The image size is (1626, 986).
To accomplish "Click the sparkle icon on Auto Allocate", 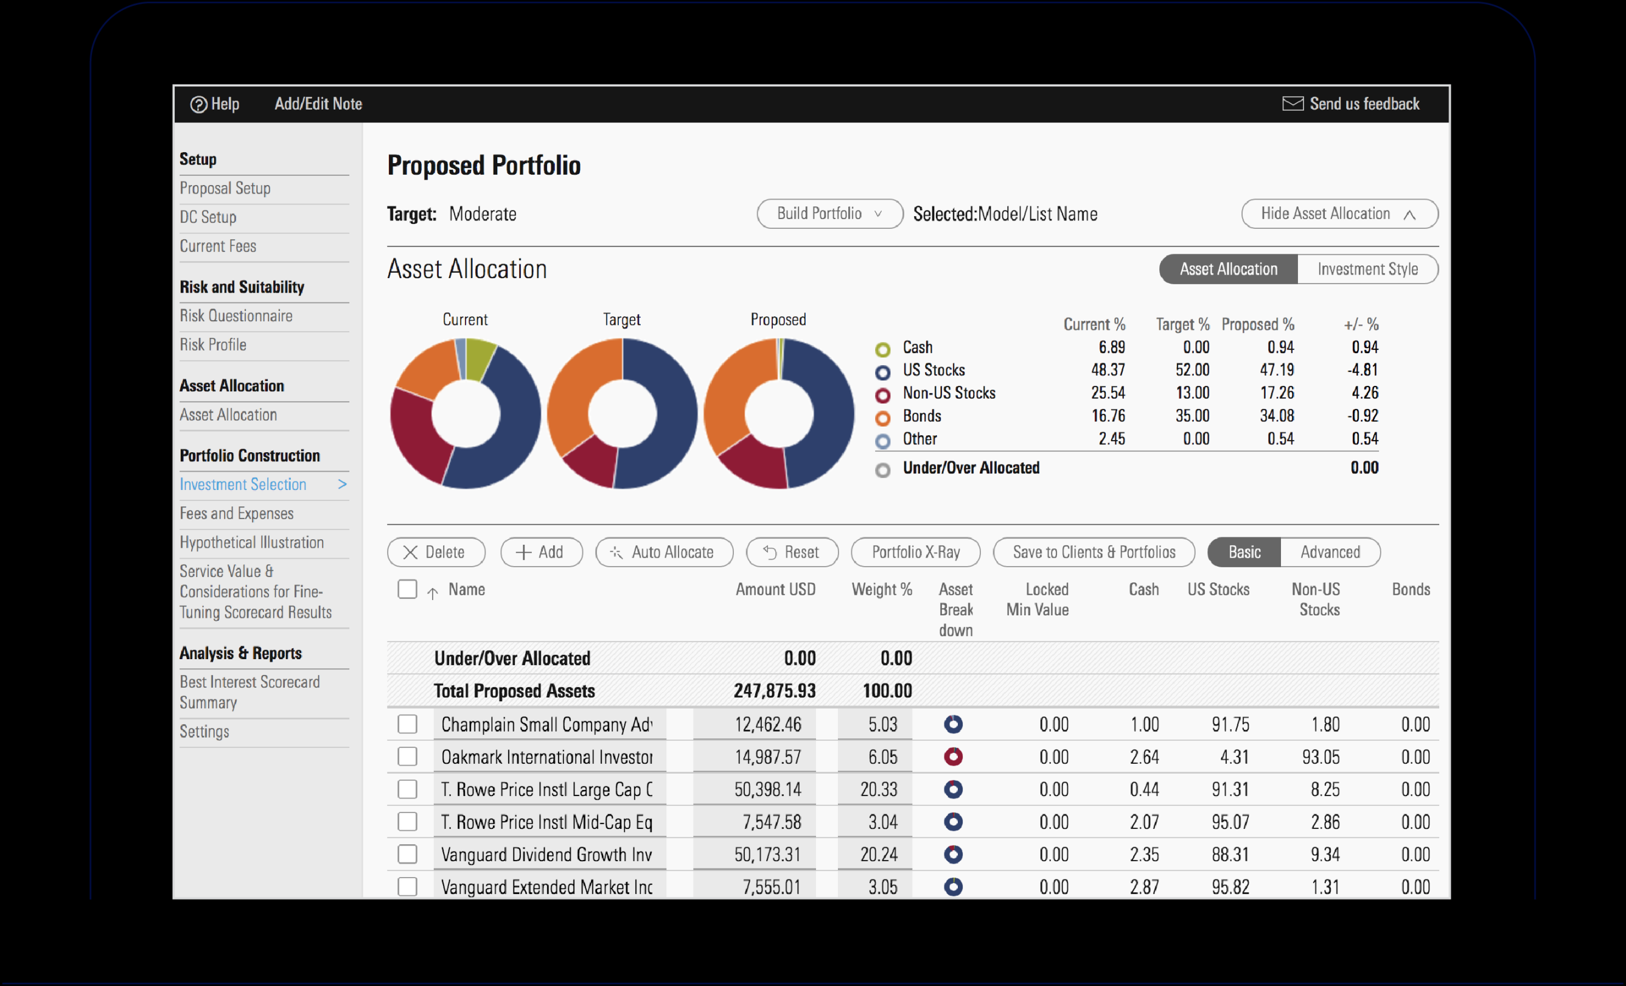I will [x=616, y=553].
